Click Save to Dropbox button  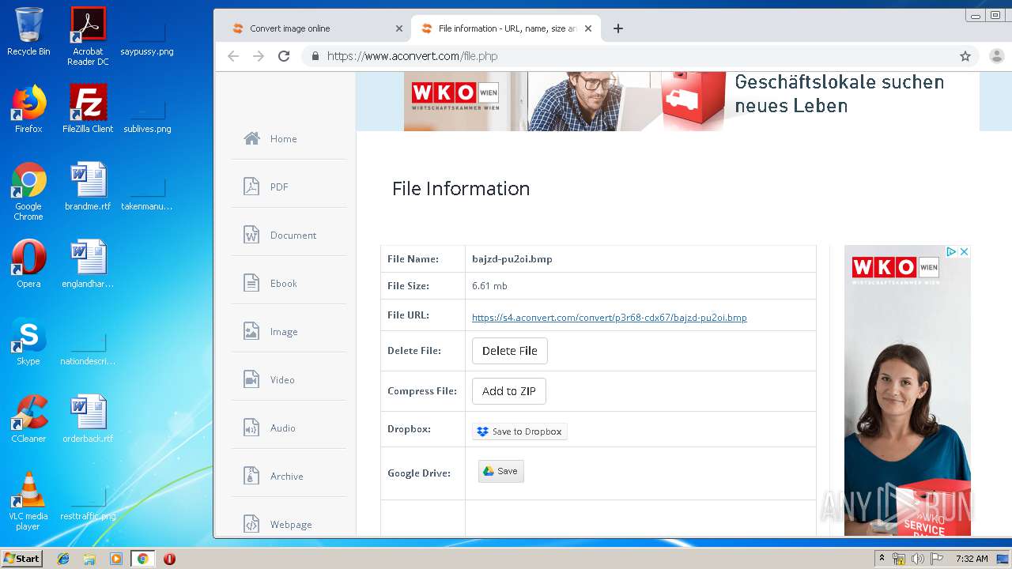(x=519, y=431)
